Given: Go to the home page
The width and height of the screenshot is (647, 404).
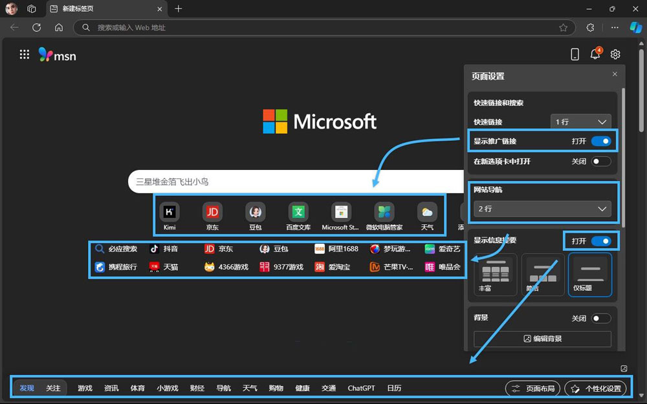Looking at the screenshot, I should [59, 27].
